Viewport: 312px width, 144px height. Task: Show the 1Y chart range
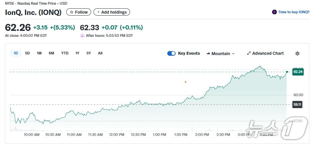pyautogui.click(x=77, y=53)
